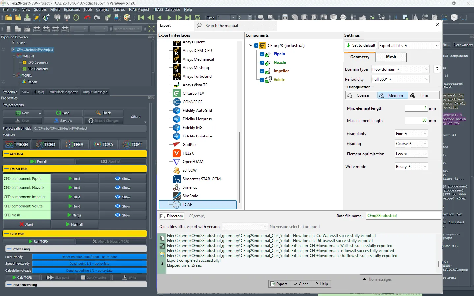474x296 pixels.
Task: Open the TCAA module
Action: point(104,144)
